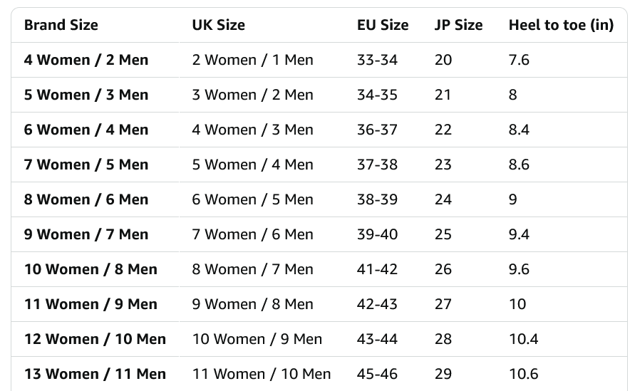Screen dimensions: 635x391
Task: Select UK size 7 Women / 6 Men
Action: 252,234
